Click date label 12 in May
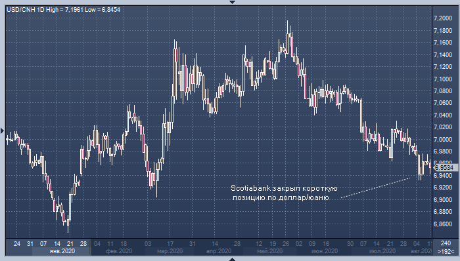Screen dimensions: 460x261 point(259,243)
